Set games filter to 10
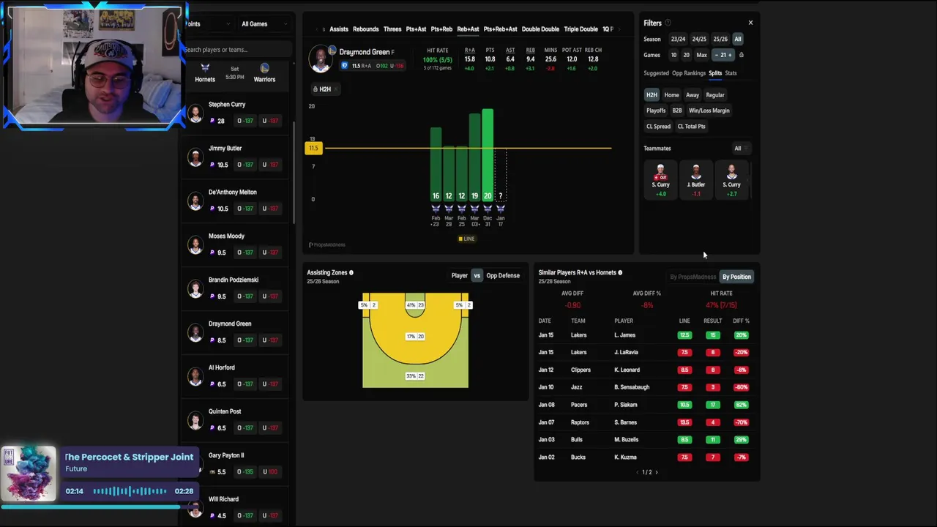The height and width of the screenshot is (527, 937). [673, 55]
